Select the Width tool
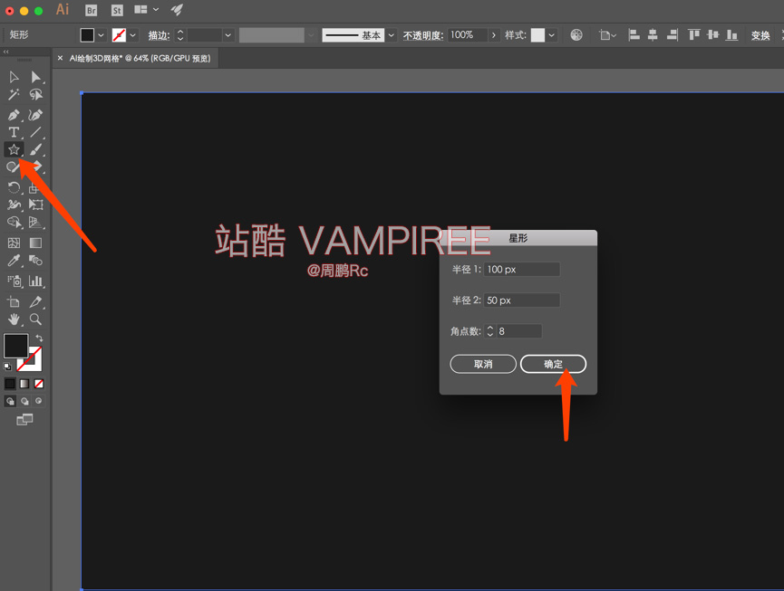Viewport: 784px width, 591px height. click(x=14, y=205)
